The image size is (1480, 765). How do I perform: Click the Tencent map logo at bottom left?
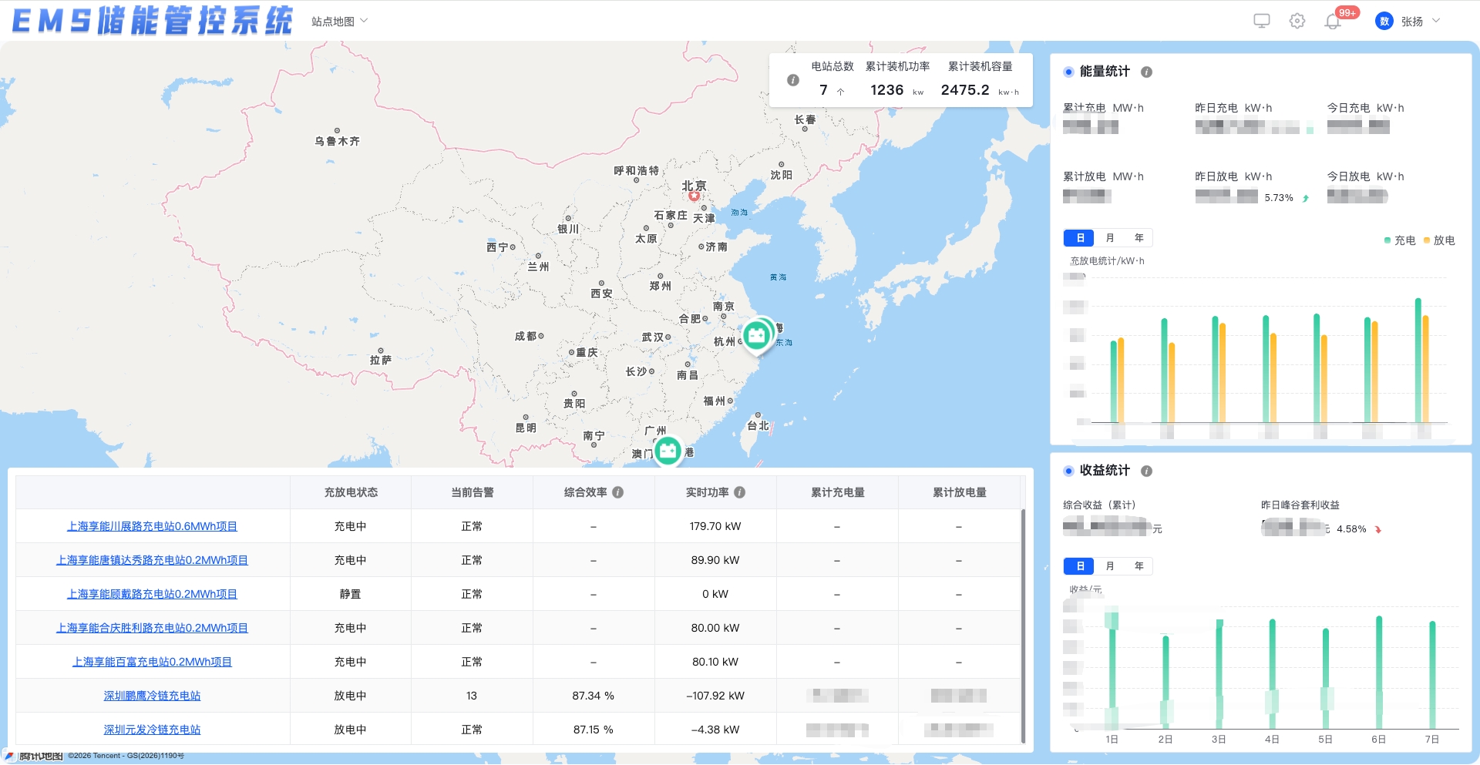(x=35, y=756)
